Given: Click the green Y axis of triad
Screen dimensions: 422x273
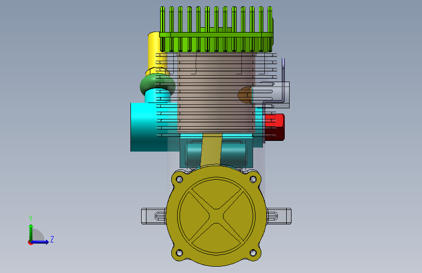Looking at the screenshot, I should pos(31,232).
